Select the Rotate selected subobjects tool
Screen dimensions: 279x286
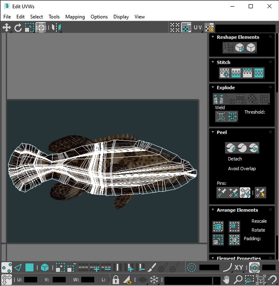(x=18, y=28)
